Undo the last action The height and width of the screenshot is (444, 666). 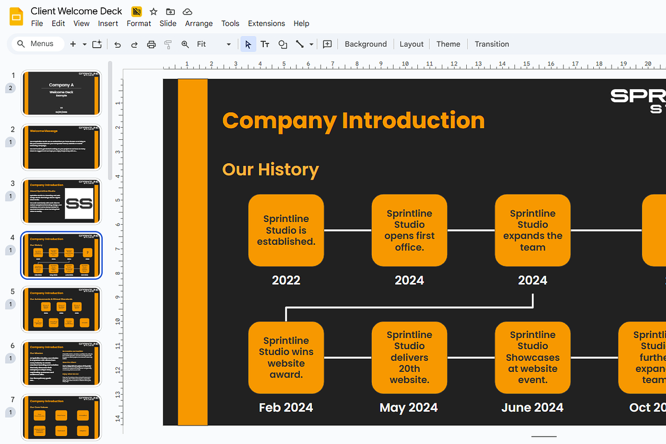[117, 44]
